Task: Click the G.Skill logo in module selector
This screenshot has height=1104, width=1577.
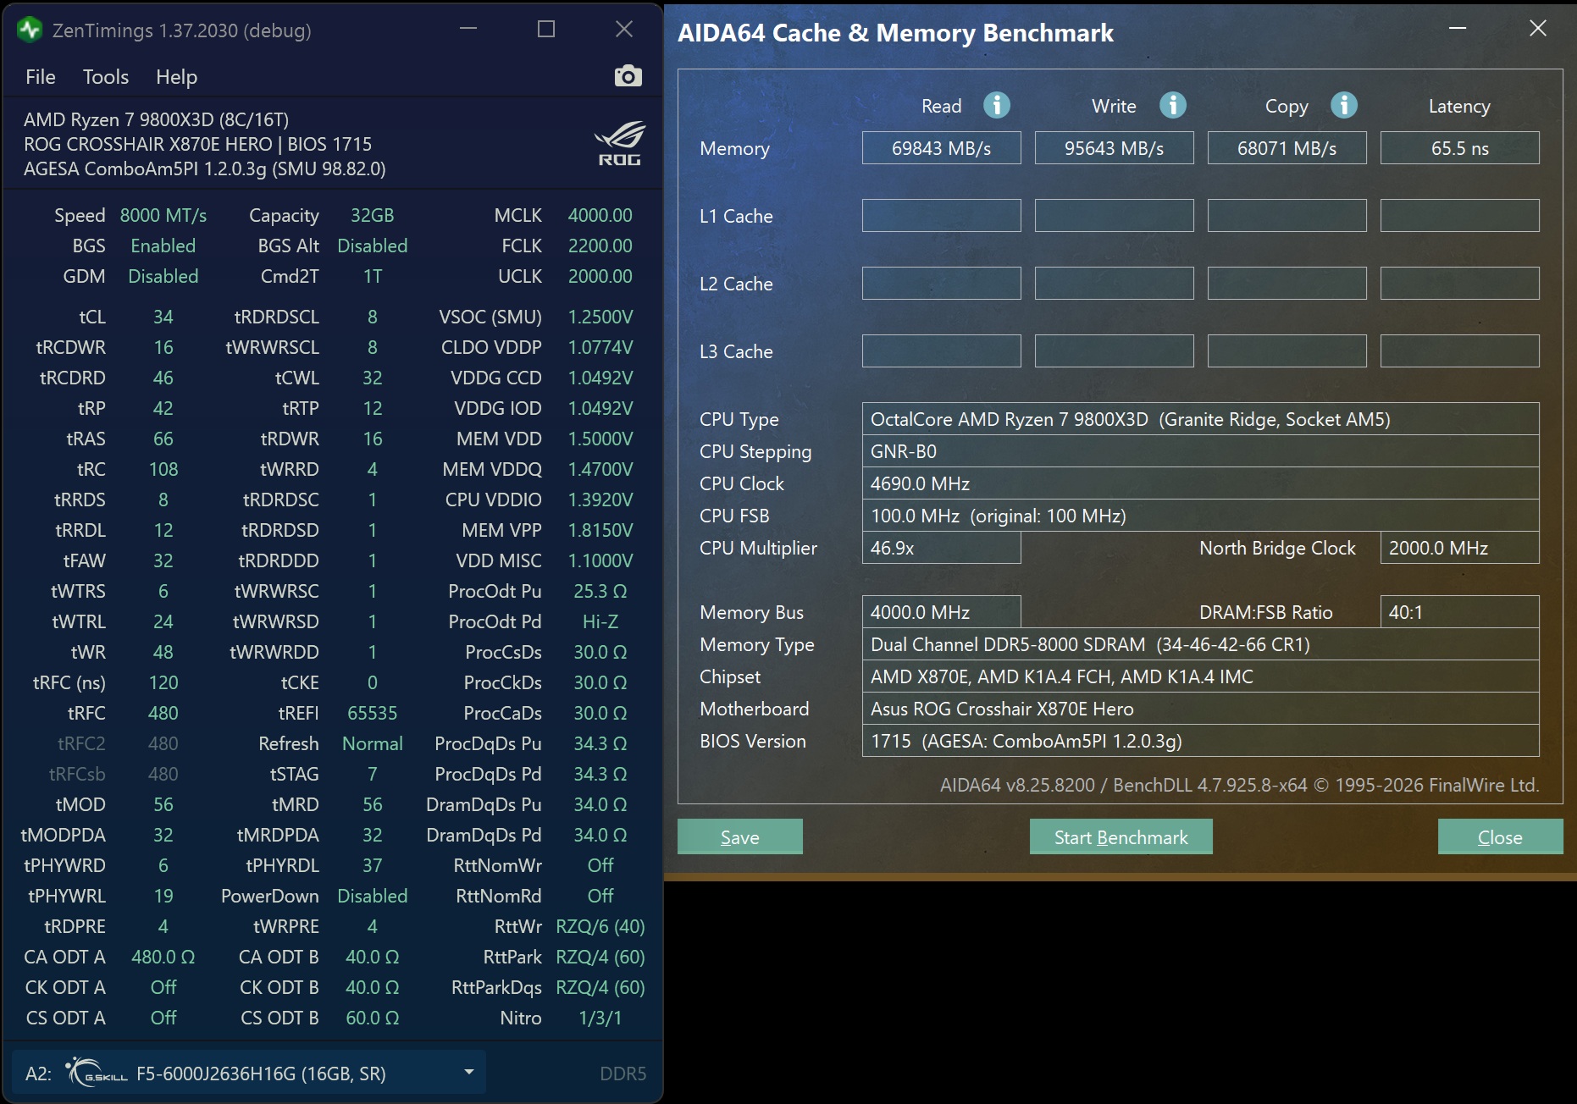Action: tap(97, 1073)
